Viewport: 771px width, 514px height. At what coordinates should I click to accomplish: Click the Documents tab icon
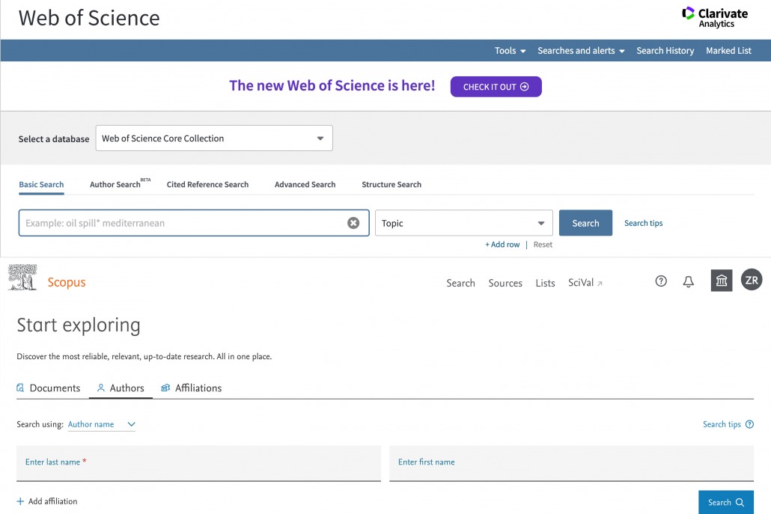[x=20, y=388]
